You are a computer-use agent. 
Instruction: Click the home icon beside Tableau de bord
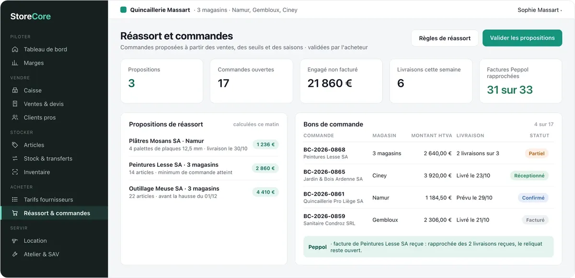coord(15,49)
